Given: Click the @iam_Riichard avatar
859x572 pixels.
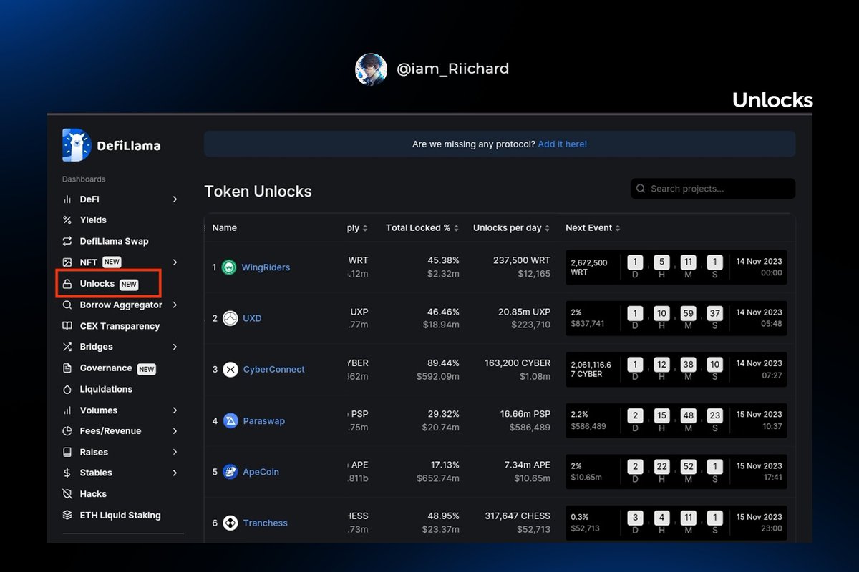Looking at the screenshot, I should coord(371,69).
